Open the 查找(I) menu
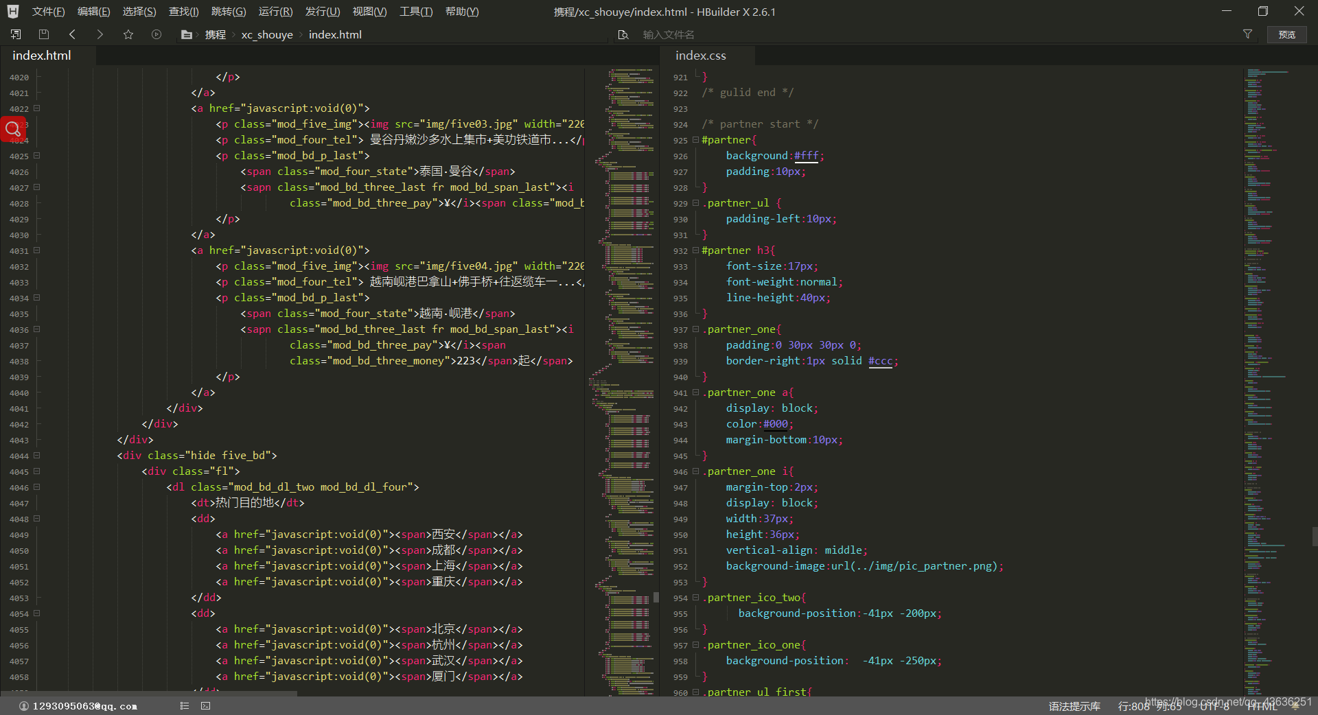1318x715 pixels. tap(183, 12)
